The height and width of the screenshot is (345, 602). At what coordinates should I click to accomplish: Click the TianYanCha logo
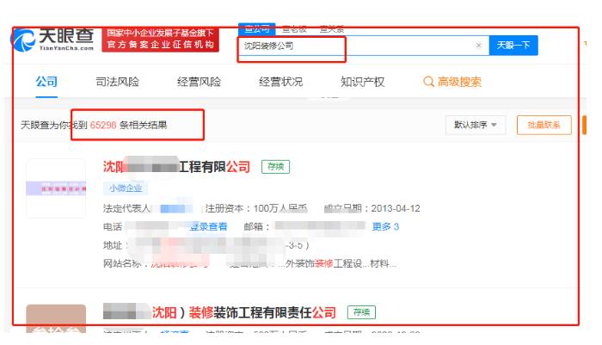point(52,40)
